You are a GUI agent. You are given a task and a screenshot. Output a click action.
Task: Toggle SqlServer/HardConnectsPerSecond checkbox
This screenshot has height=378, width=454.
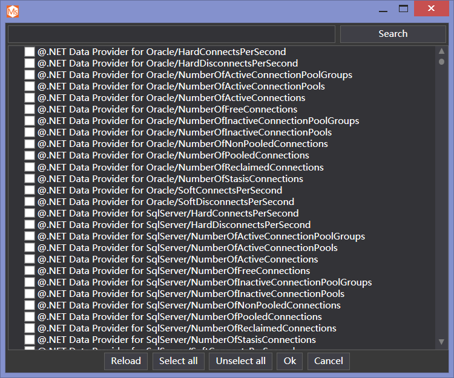click(30, 213)
